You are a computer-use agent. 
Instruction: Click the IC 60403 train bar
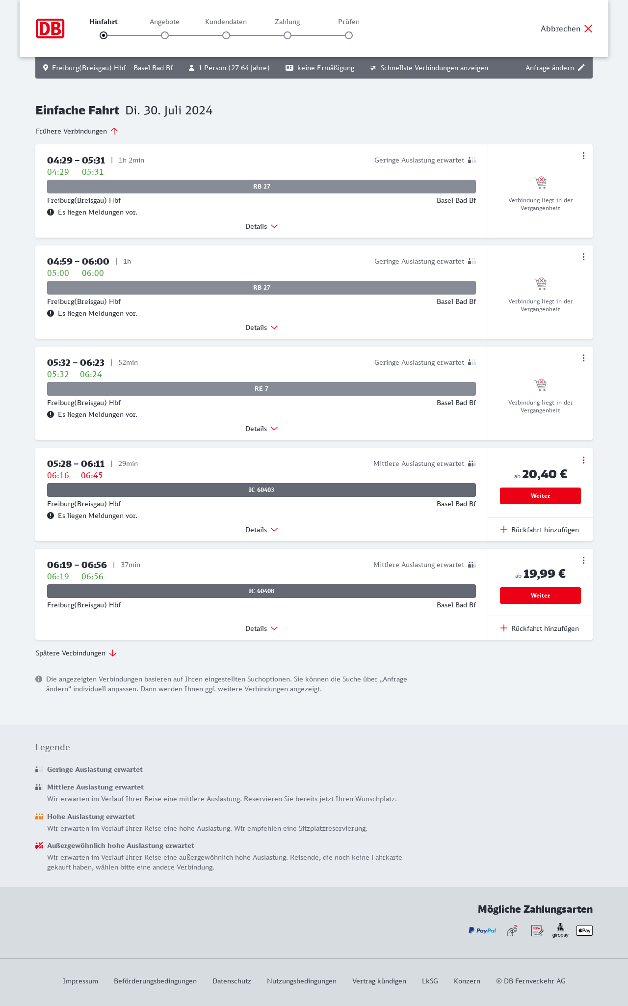[x=262, y=490]
